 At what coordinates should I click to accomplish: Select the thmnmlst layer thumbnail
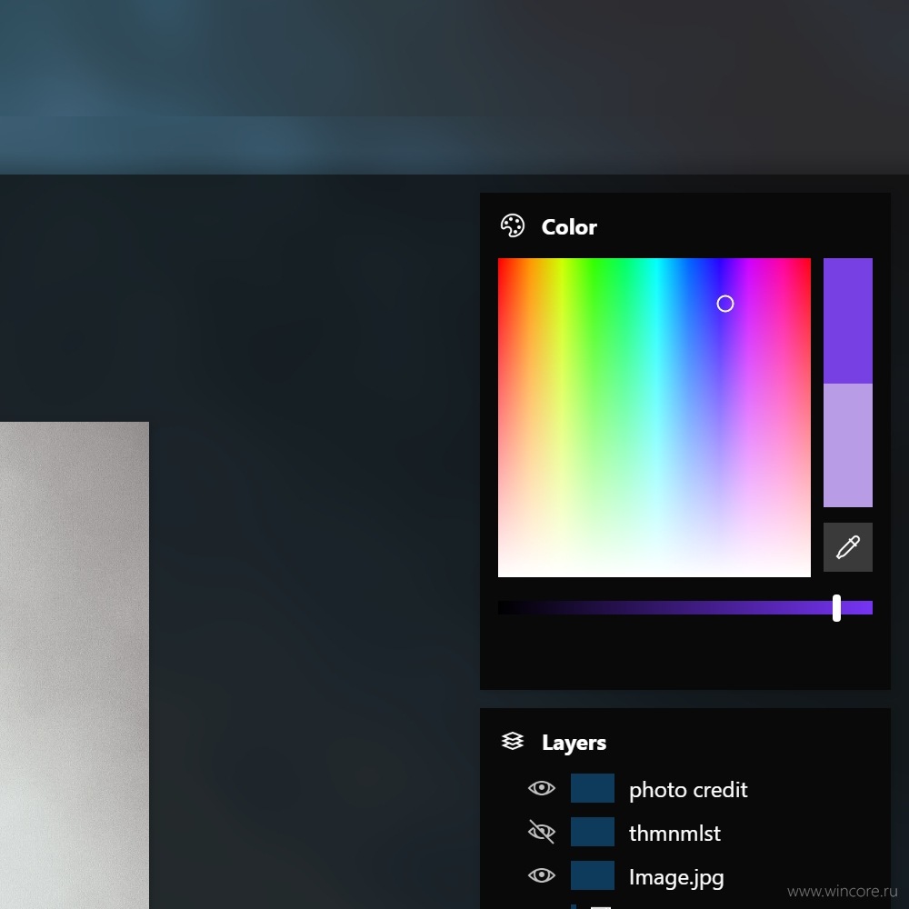point(593,832)
